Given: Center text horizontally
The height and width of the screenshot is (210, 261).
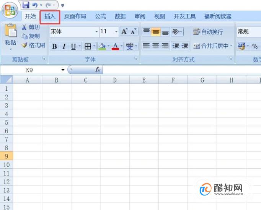Looking at the screenshot, I should click(156, 46).
